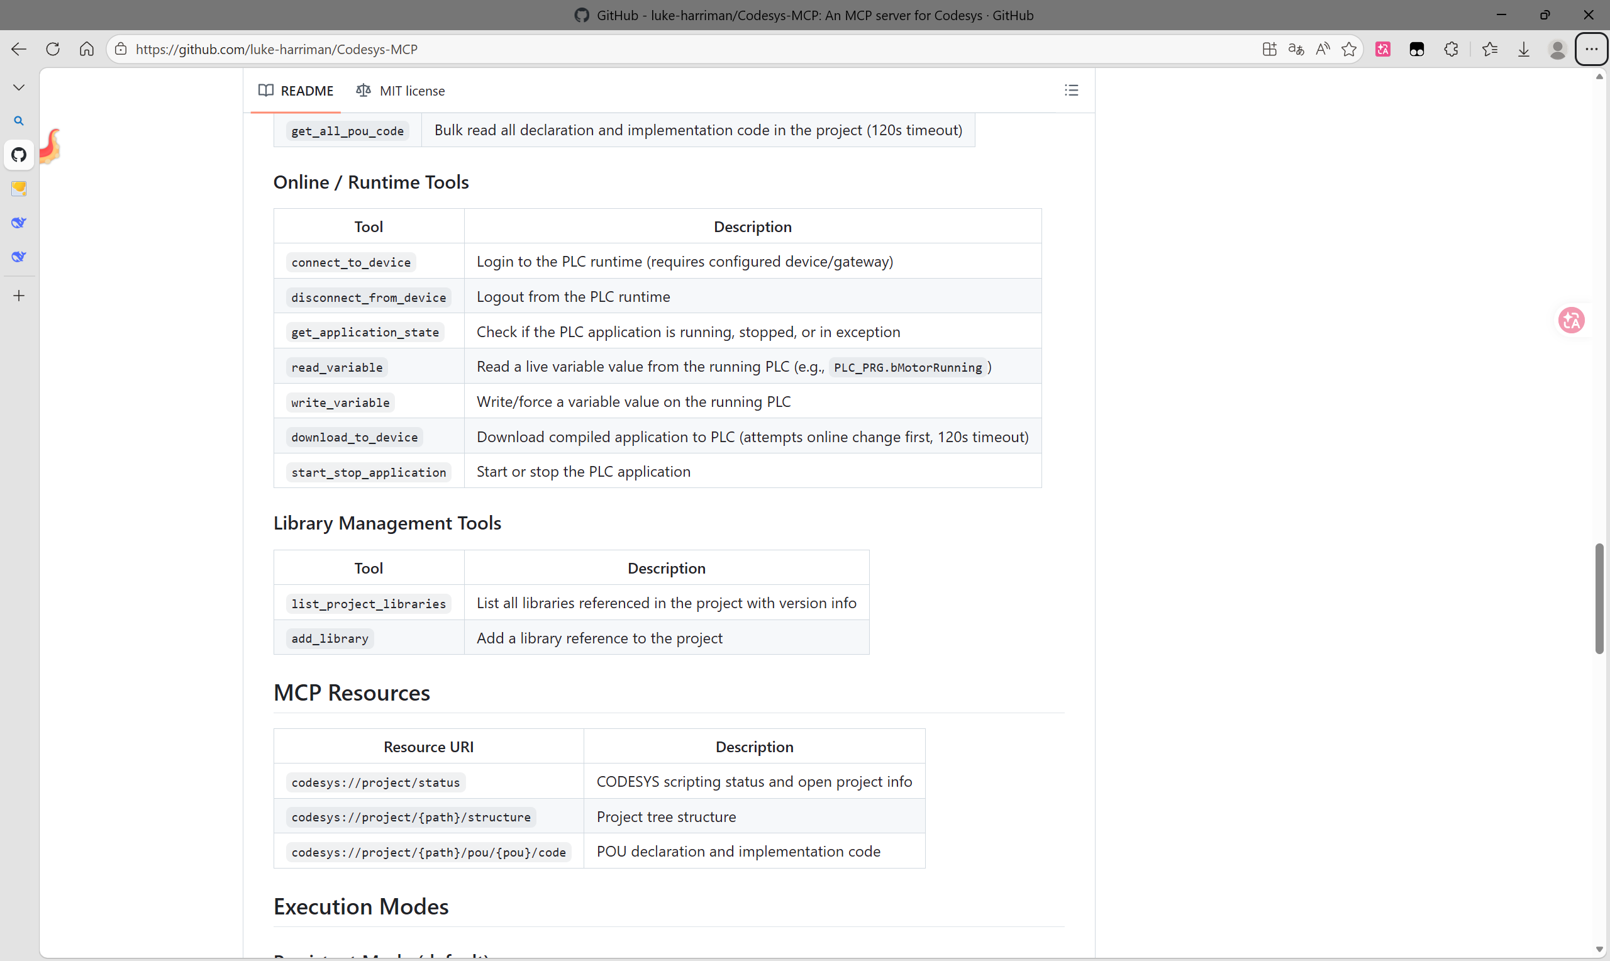Click the 'PLC_PRG.bMotorRunning' code snippet
The width and height of the screenshot is (1610, 961).
[908, 367]
